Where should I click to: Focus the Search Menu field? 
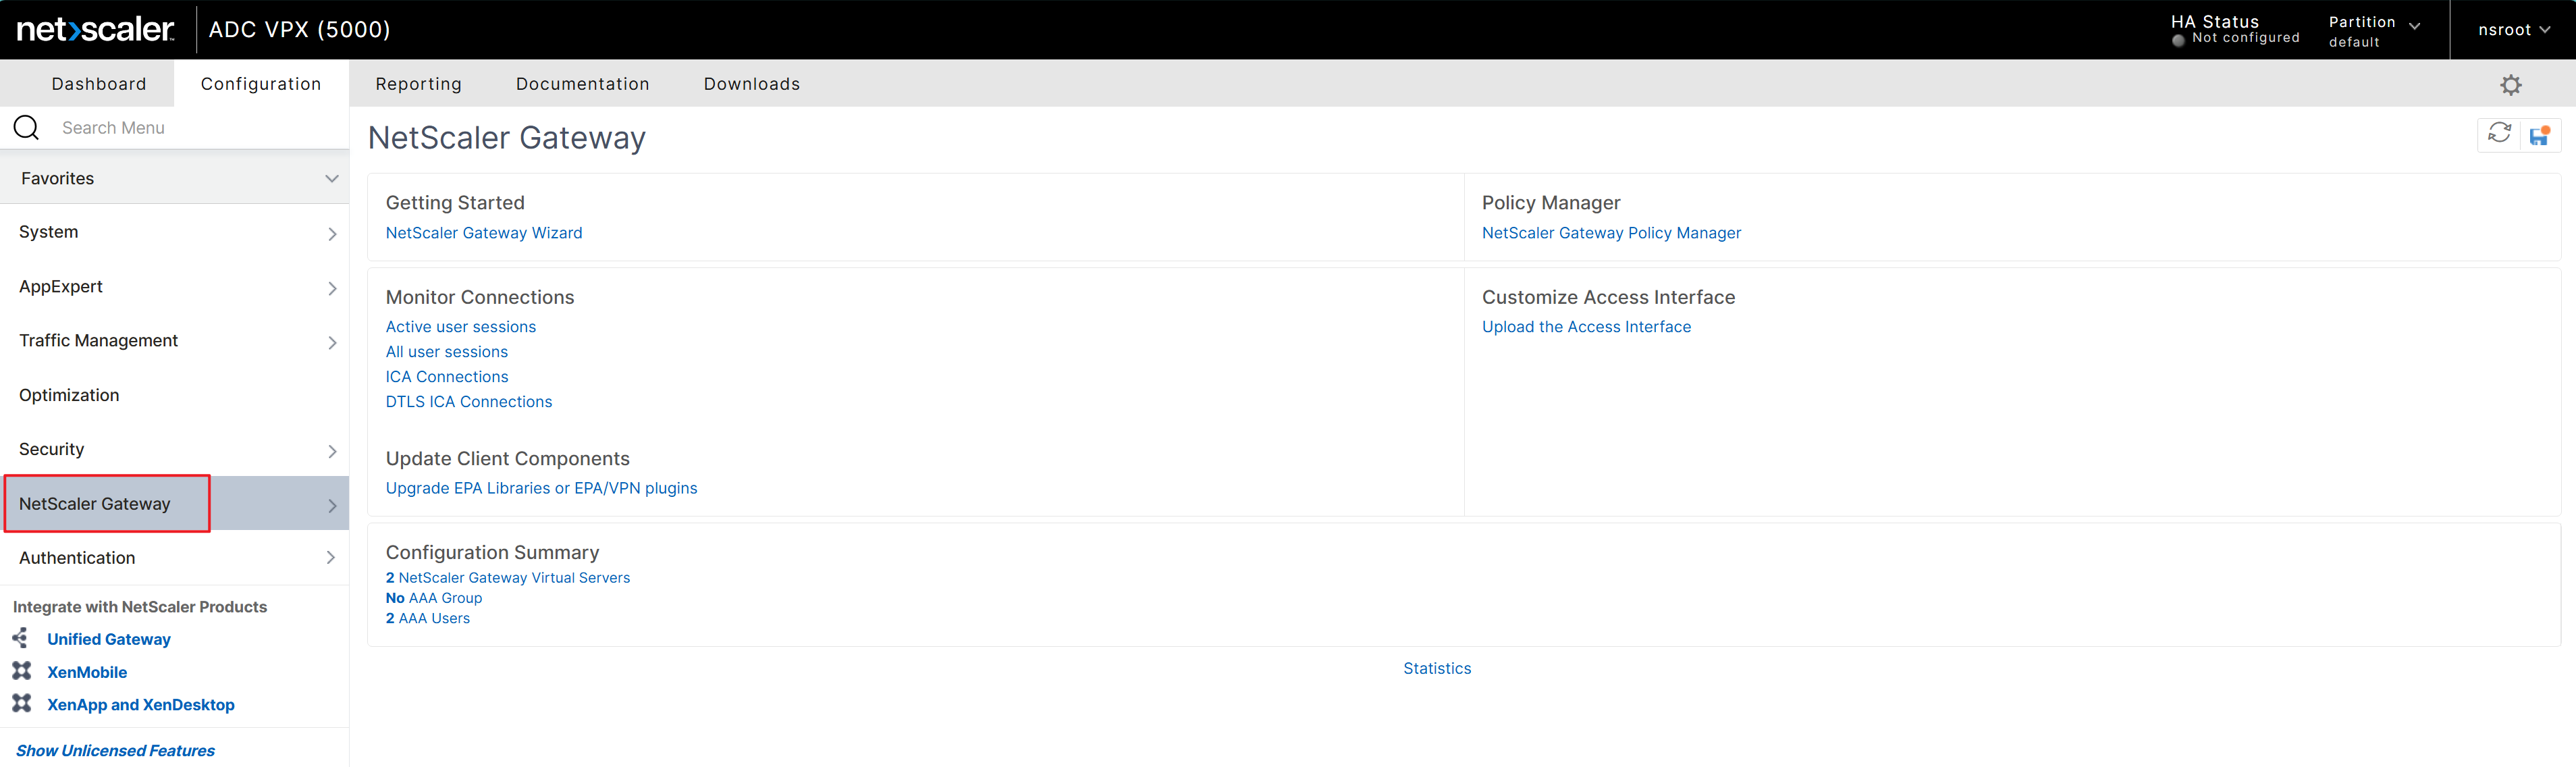[200, 128]
